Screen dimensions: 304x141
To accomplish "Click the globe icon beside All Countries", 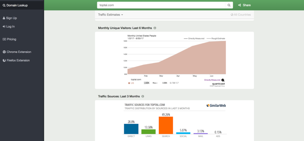I will (x=232, y=15).
